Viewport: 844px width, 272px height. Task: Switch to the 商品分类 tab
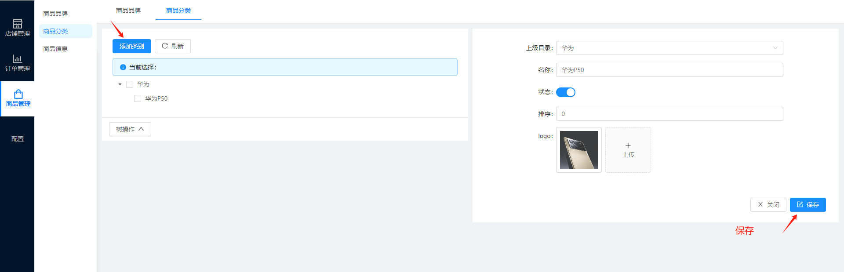tap(178, 11)
